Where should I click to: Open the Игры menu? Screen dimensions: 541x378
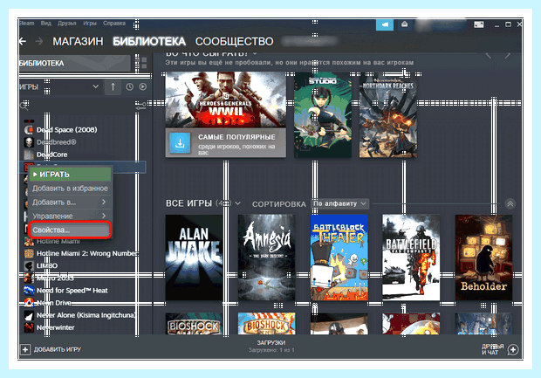point(90,23)
